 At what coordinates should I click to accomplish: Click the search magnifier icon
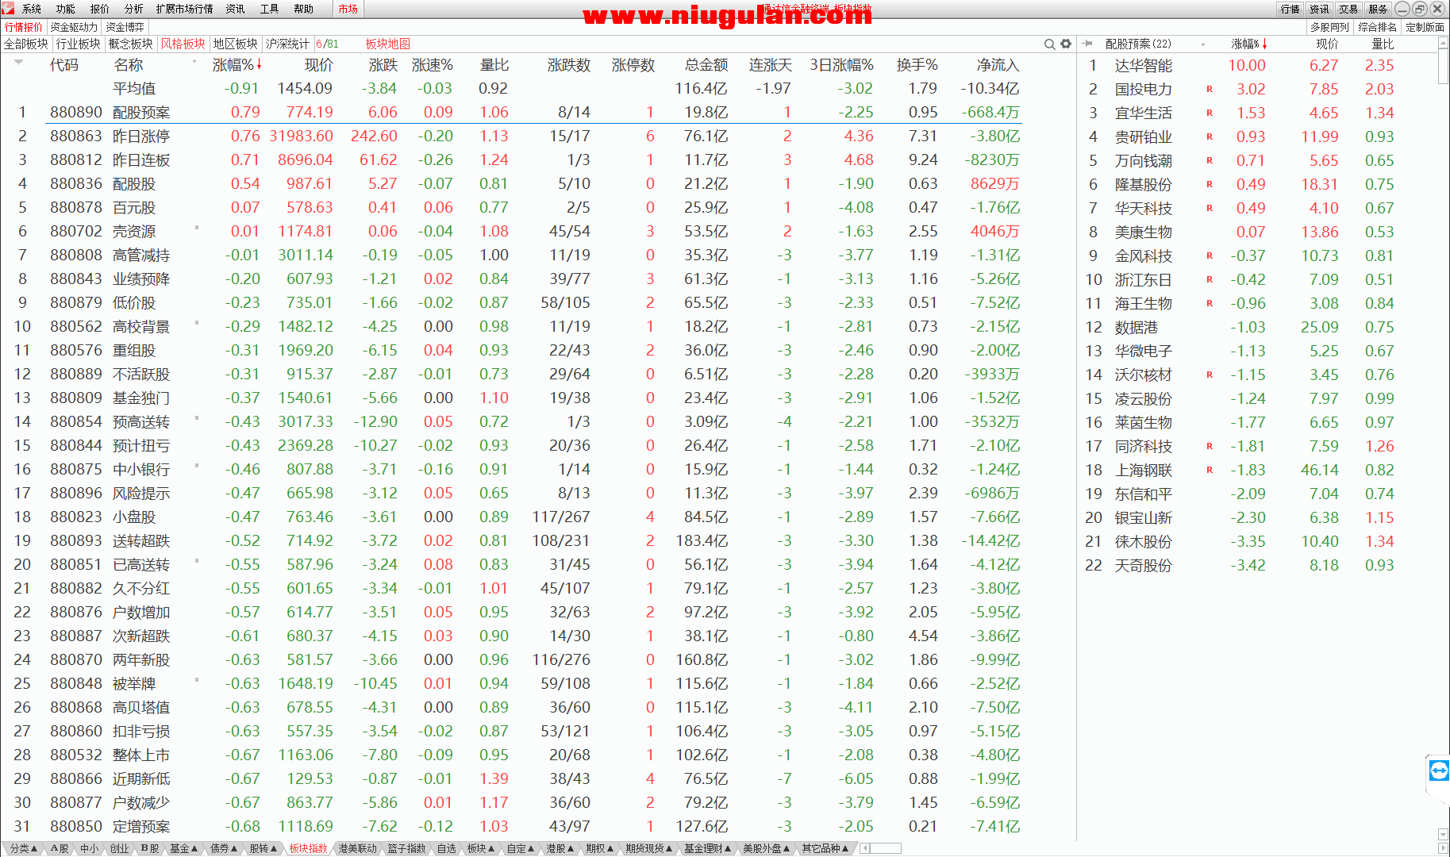[1049, 44]
